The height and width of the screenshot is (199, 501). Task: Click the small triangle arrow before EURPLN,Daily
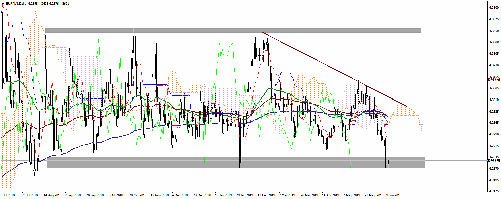point(3,3)
